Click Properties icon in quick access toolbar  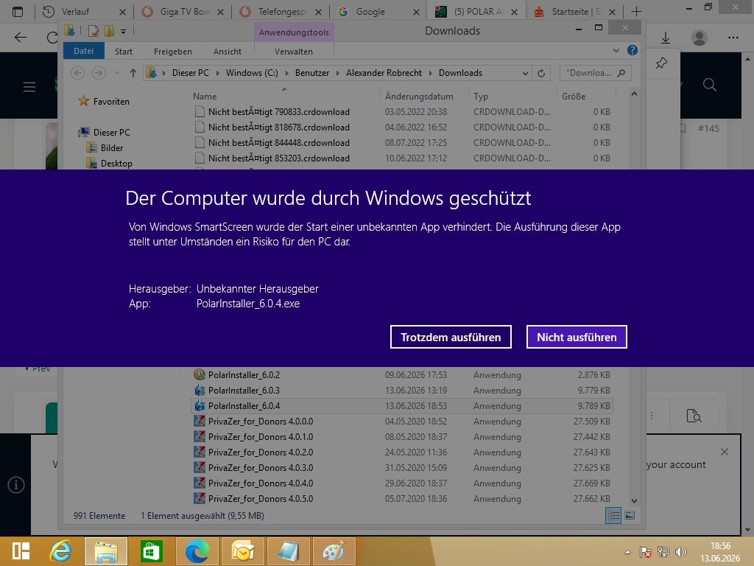pyautogui.click(x=94, y=31)
